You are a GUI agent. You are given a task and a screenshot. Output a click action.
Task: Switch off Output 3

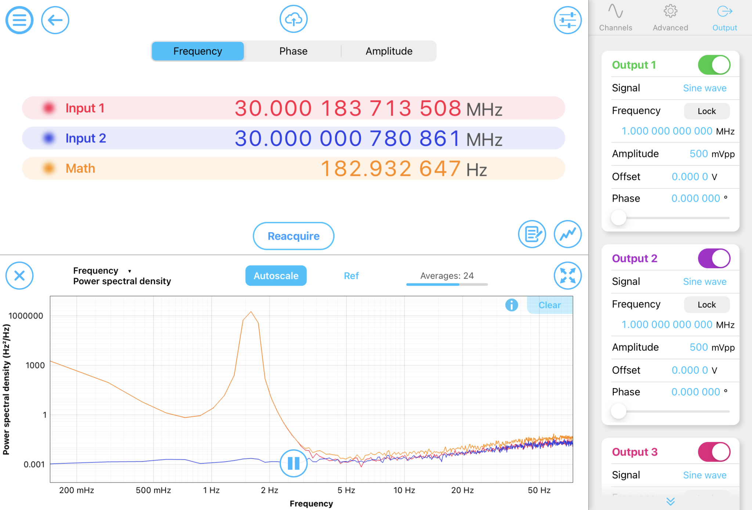[713, 452]
